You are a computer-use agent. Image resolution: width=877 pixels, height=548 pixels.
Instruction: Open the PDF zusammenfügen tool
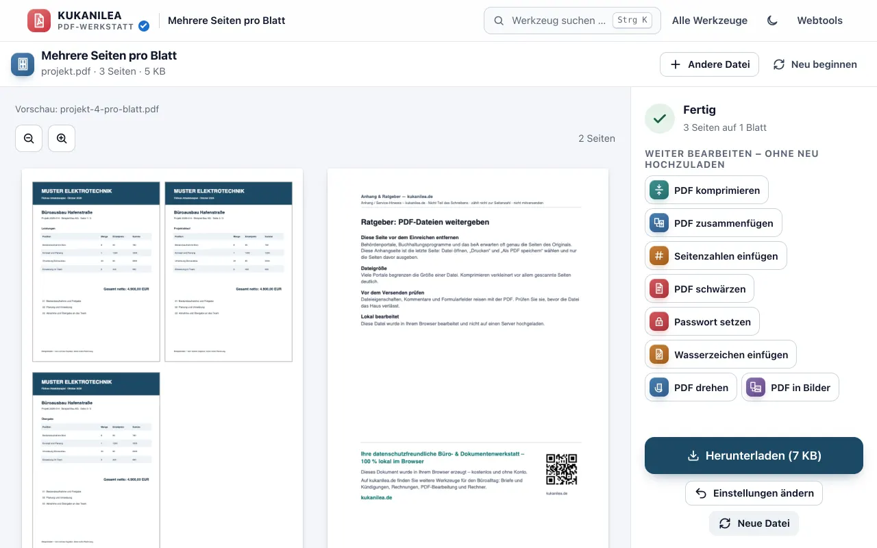[713, 223]
